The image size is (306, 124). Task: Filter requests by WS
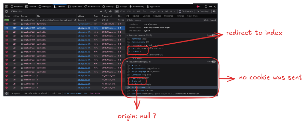tap(167, 12)
